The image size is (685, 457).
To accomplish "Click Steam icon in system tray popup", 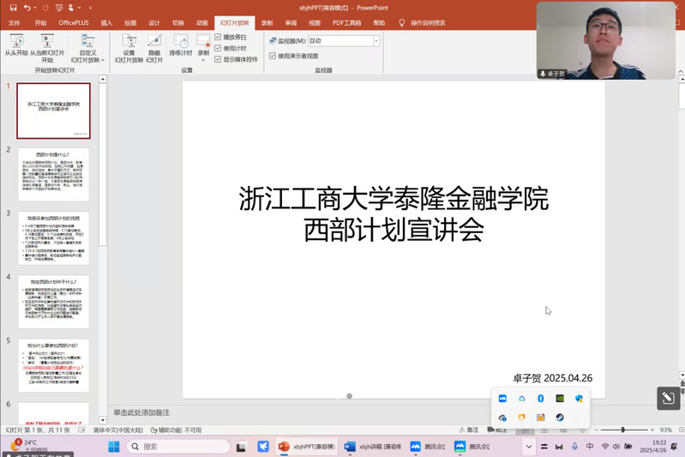I will point(559,418).
